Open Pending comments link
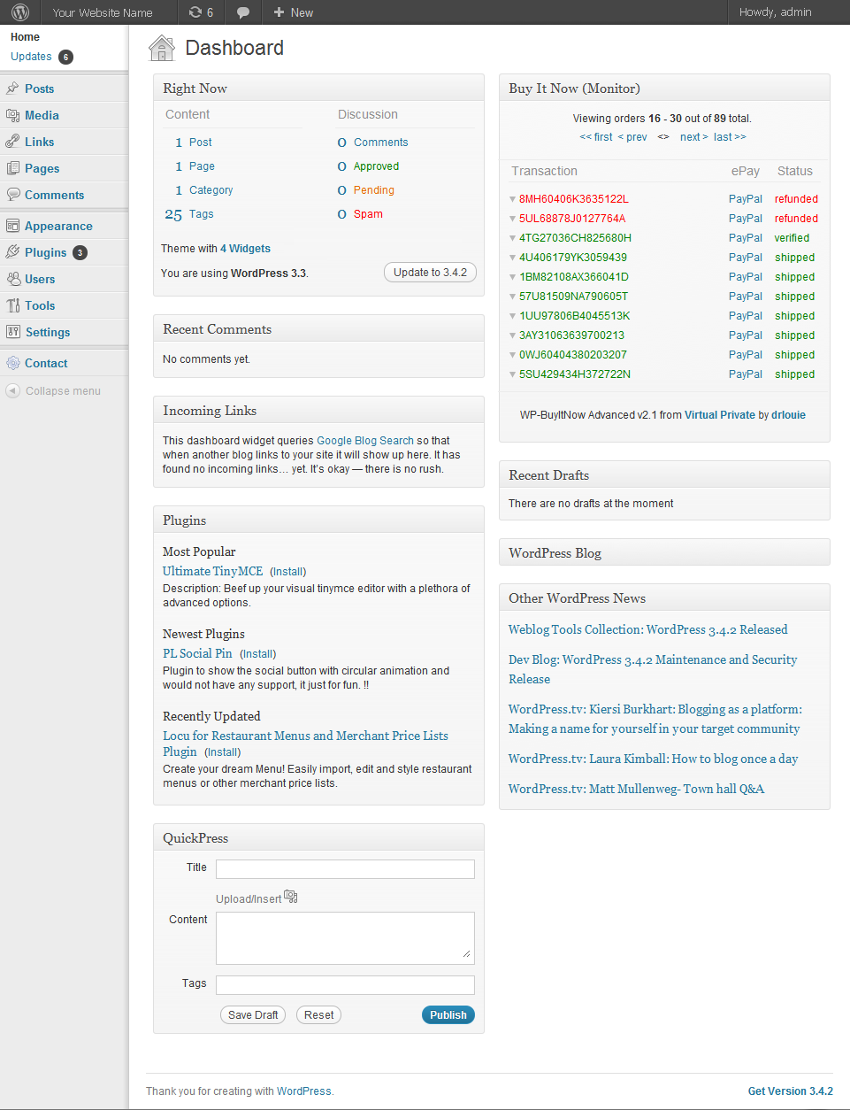Screen dimensions: 850x1110 pos(374,190)
